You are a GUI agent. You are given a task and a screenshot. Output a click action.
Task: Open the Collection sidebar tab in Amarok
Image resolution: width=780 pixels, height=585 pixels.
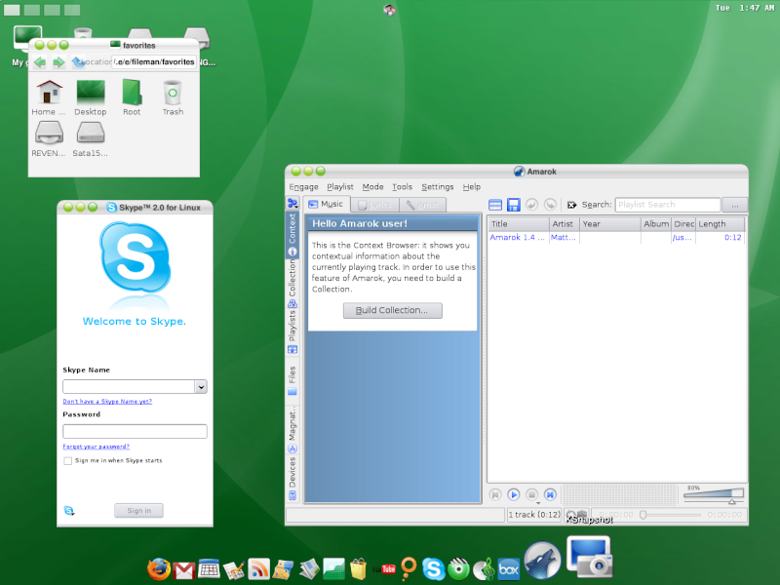coord(292,284)
